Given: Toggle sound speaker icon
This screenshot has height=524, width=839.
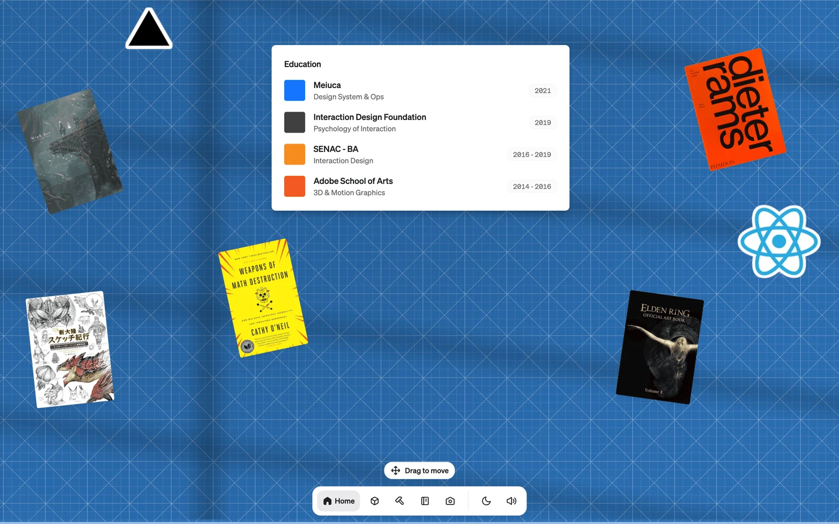Looking at the screenshot, I should [511, 501].
